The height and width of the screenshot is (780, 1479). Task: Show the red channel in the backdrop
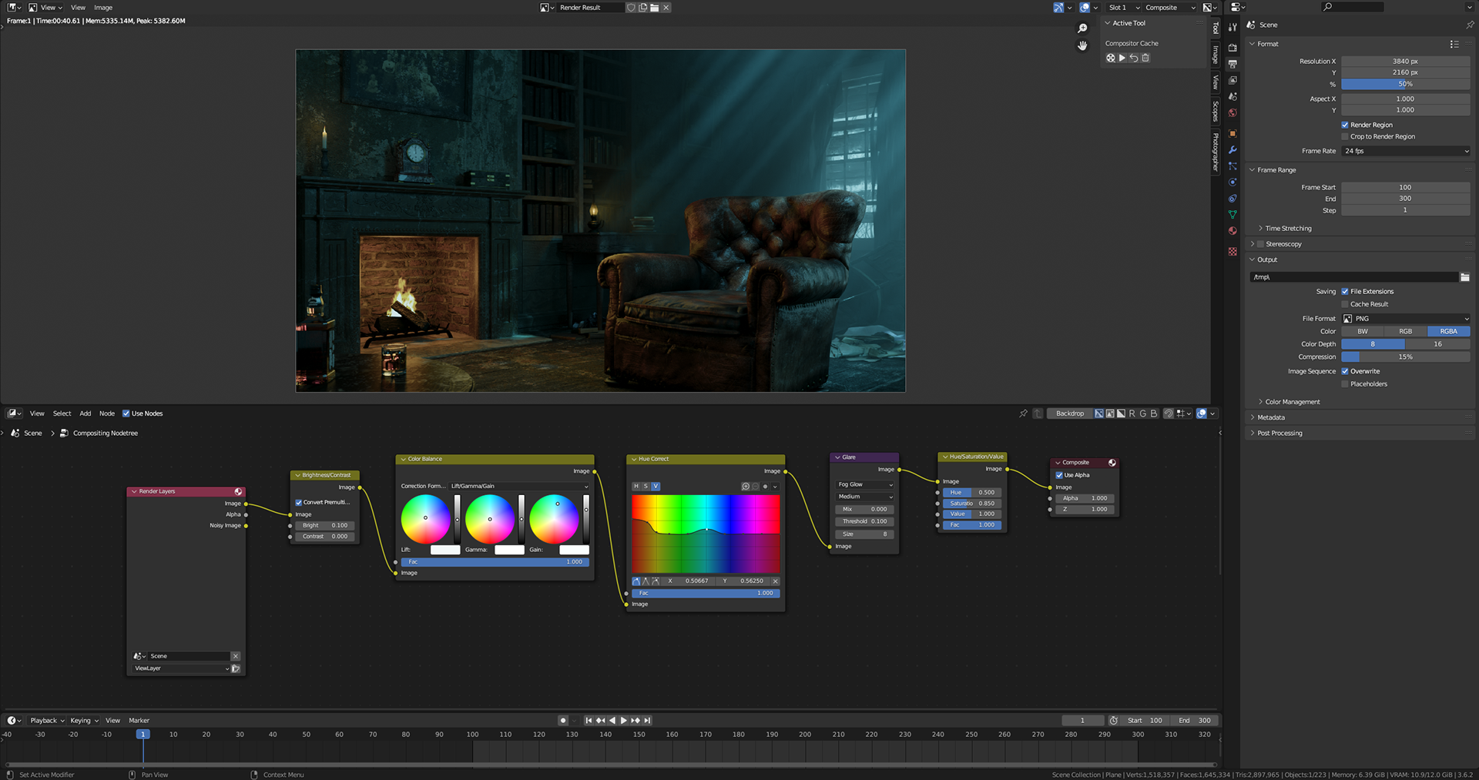click(x=1132, y=413)
